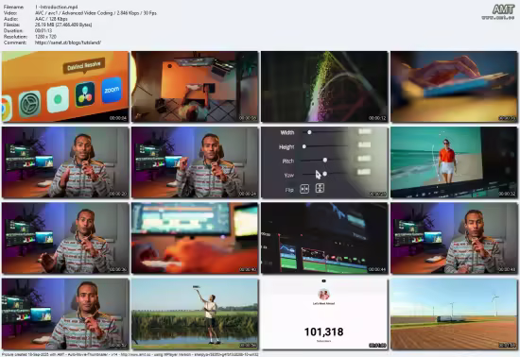Click the filename 1 -Introduction.mp4

coord(57,7)
